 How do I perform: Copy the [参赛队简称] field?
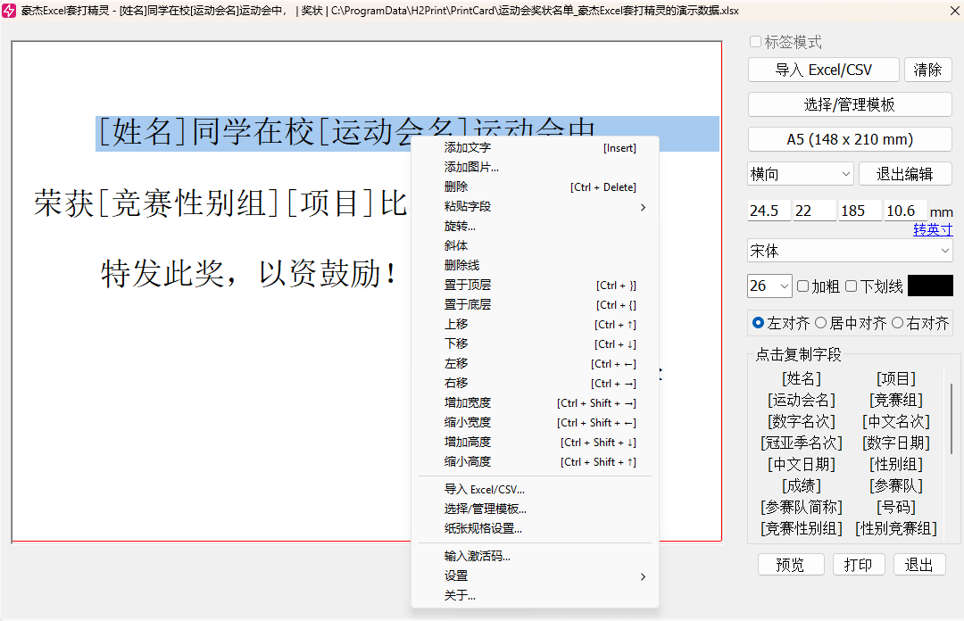[801, 508]
